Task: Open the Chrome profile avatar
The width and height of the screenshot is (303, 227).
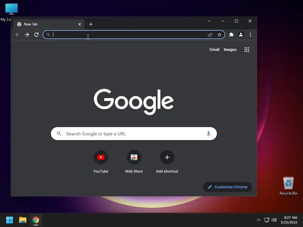Action: pyautogui.click(x=241, y=35)
